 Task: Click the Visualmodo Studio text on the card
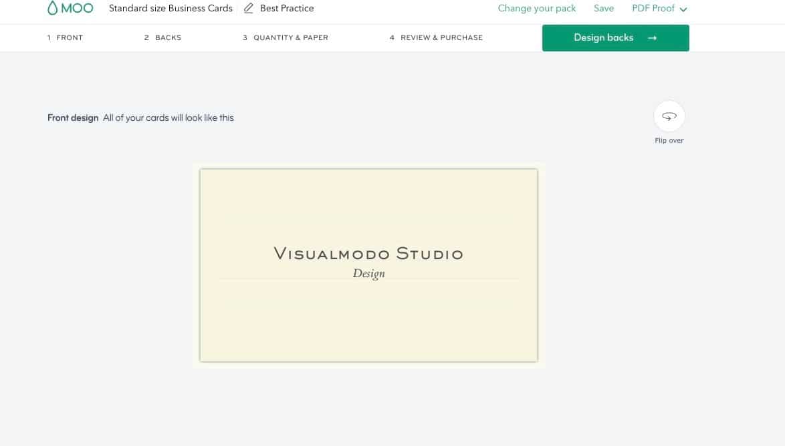click(x=368, y=254)
